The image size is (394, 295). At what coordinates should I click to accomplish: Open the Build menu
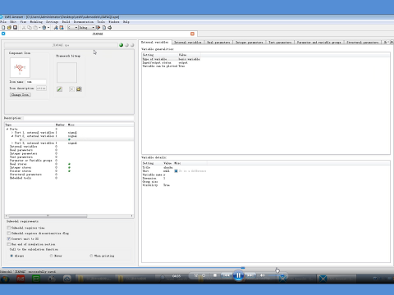click(66, 22)
